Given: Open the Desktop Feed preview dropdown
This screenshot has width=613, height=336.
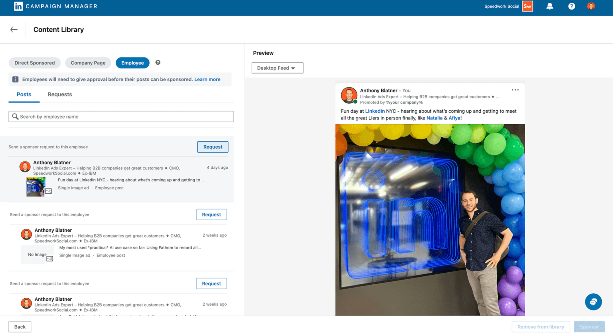Looking at the screenshot, I should [277, 68].
